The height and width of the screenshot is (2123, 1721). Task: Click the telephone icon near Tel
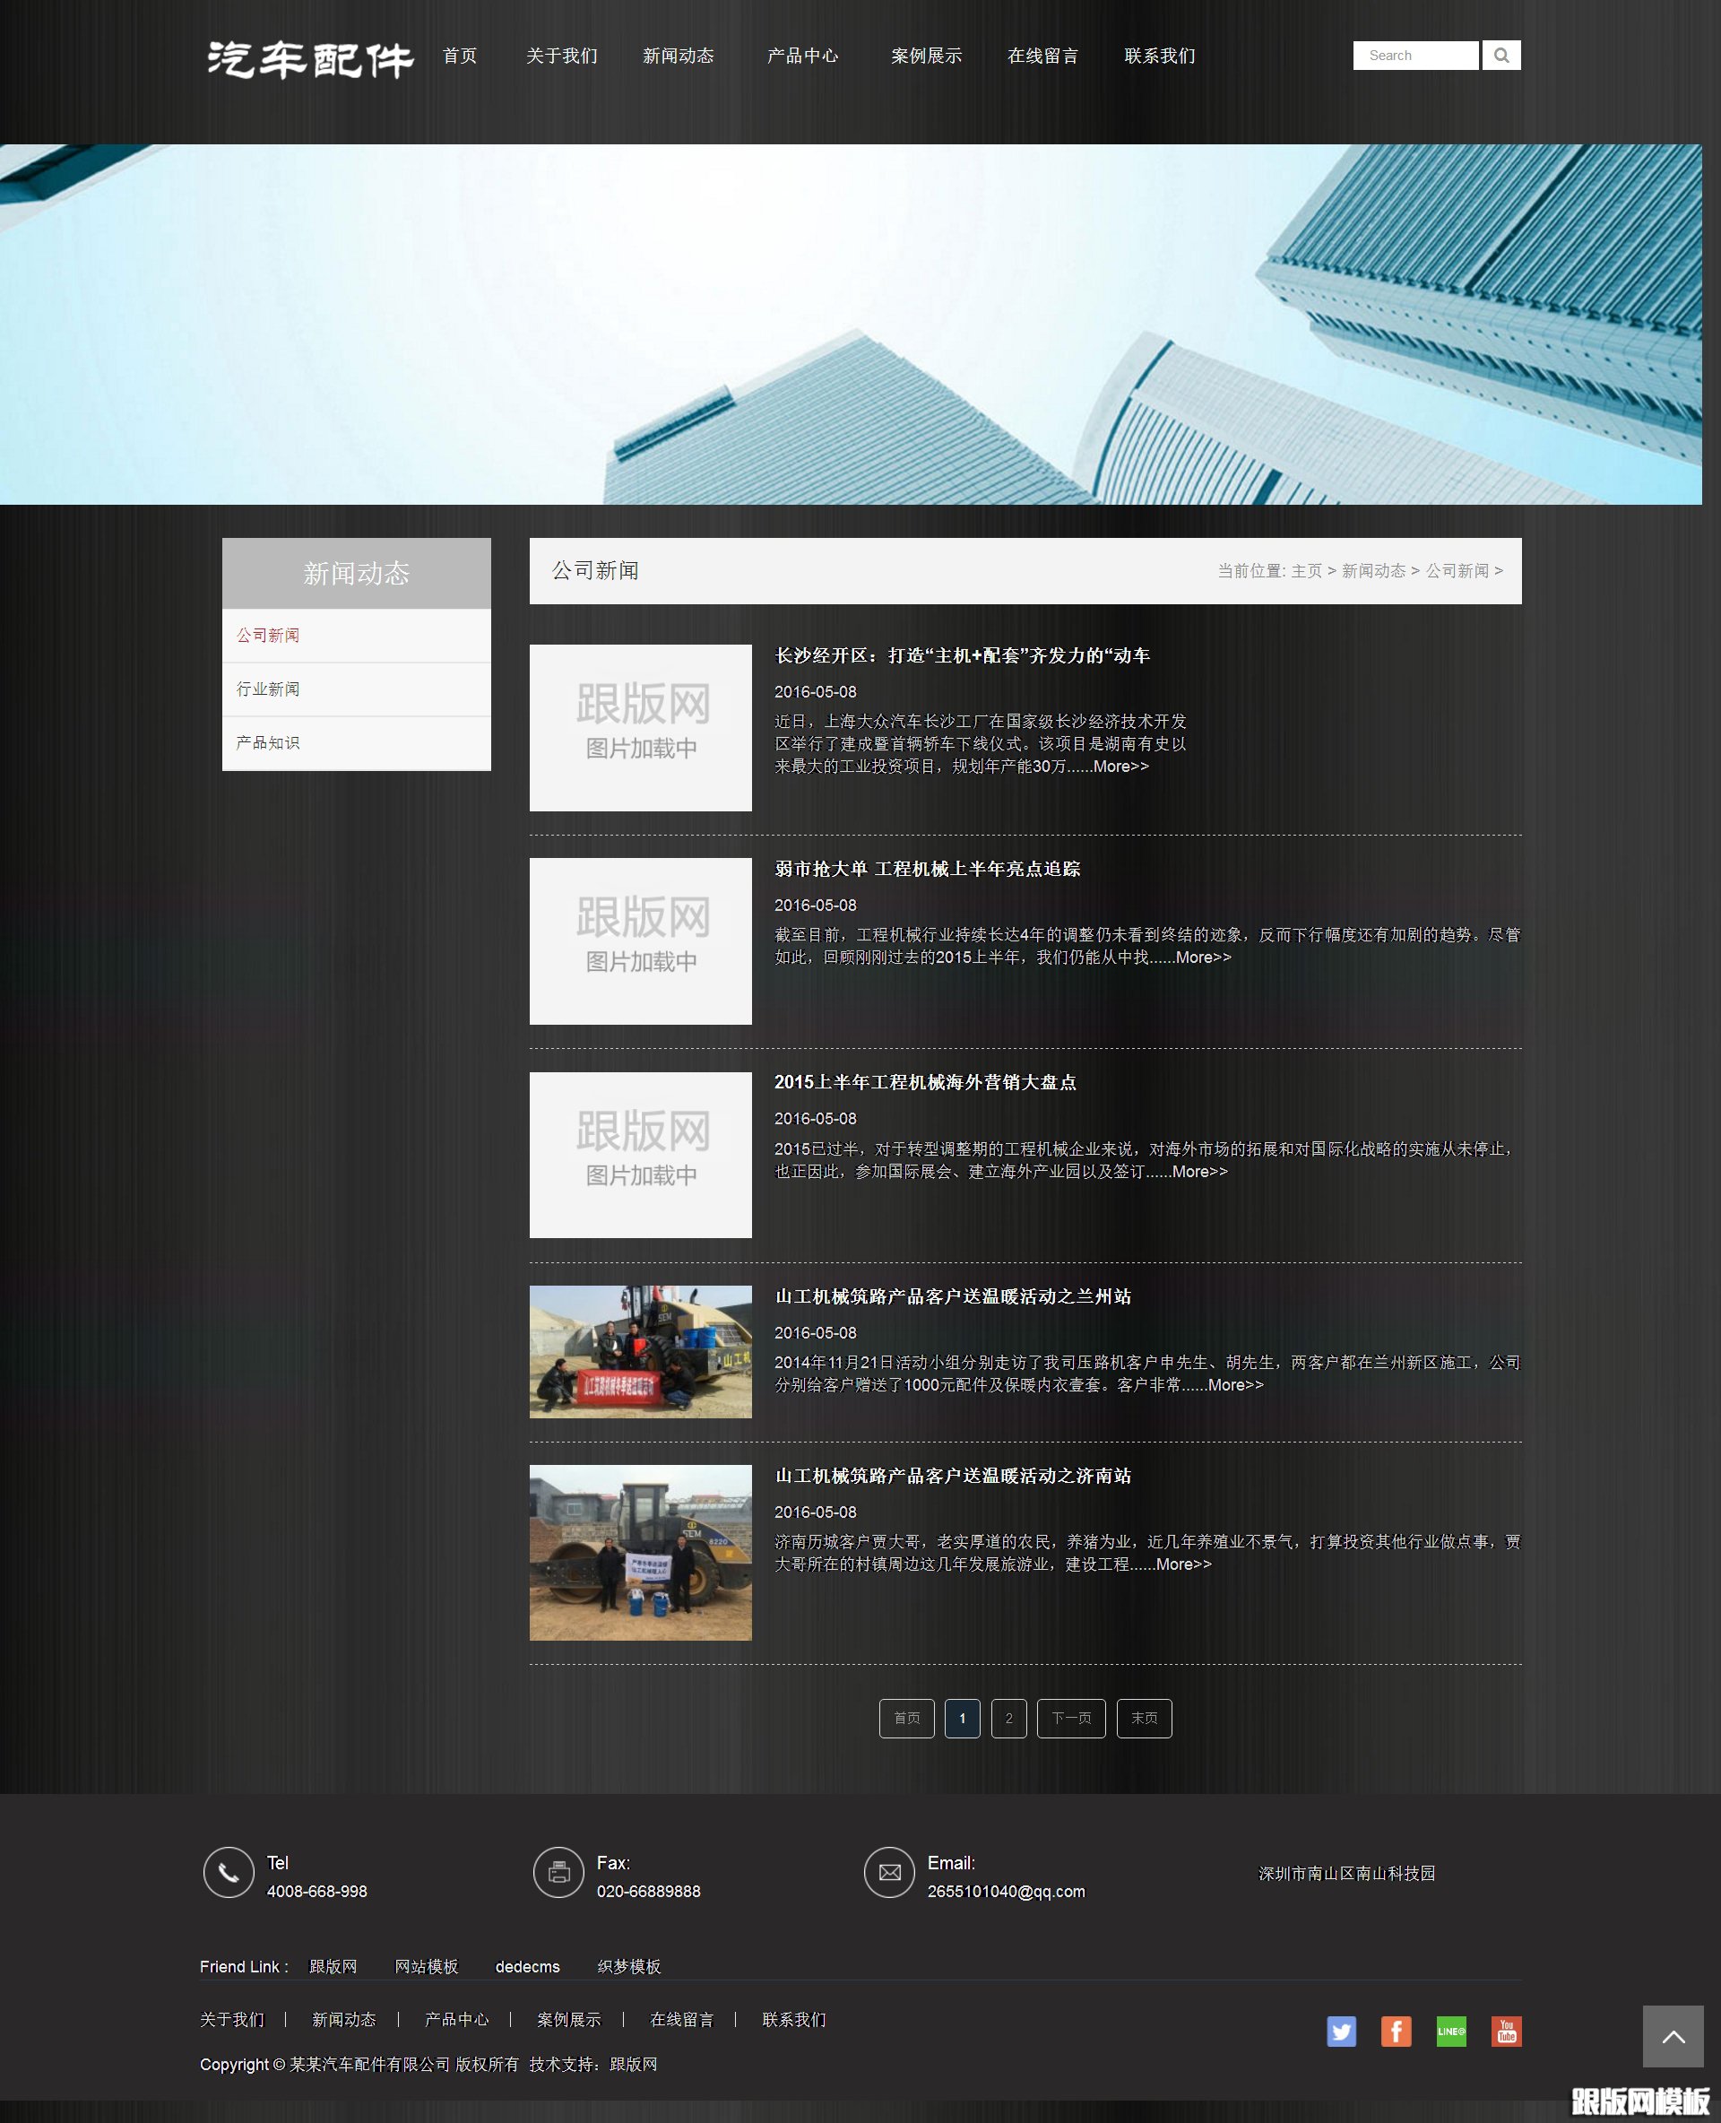coord(229,1872)
